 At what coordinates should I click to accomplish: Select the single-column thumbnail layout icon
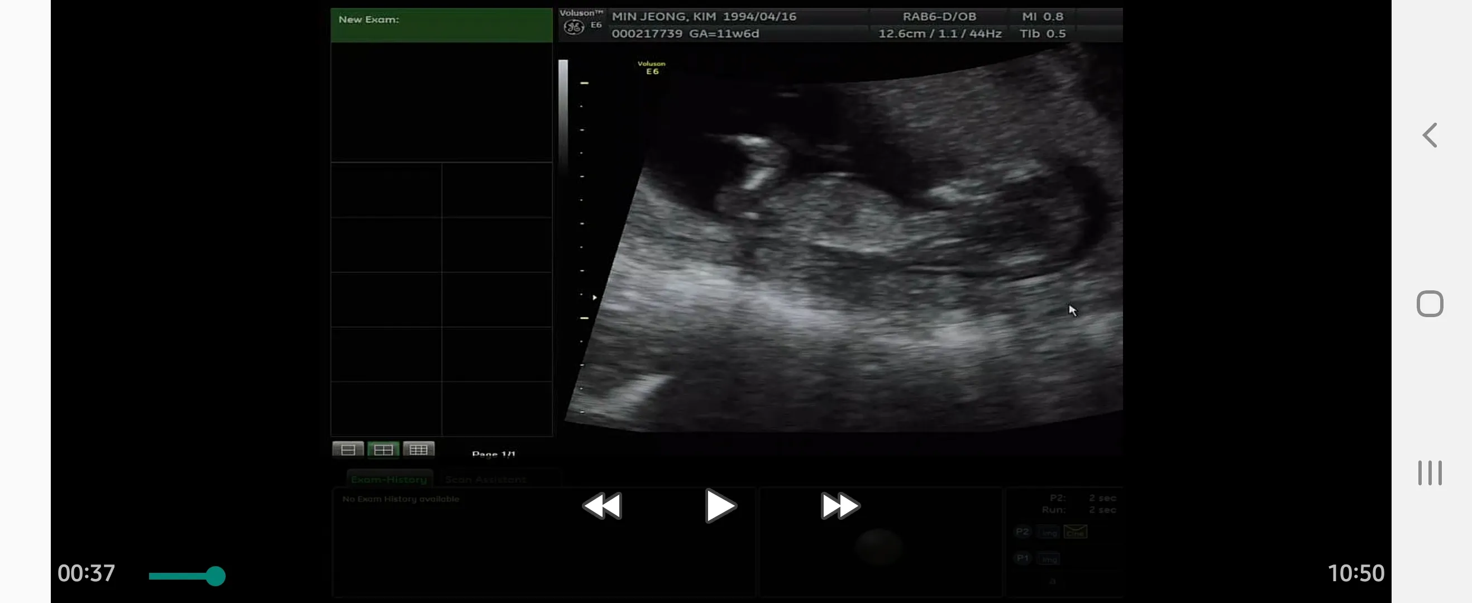pyautogui.click(x=348, y=450)
